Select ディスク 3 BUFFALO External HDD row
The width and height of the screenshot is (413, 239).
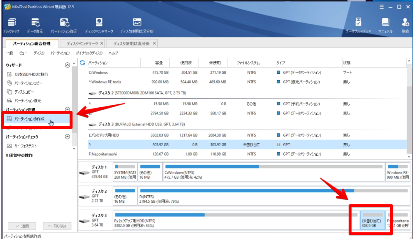pyautogui.click(x=247, y=124)
